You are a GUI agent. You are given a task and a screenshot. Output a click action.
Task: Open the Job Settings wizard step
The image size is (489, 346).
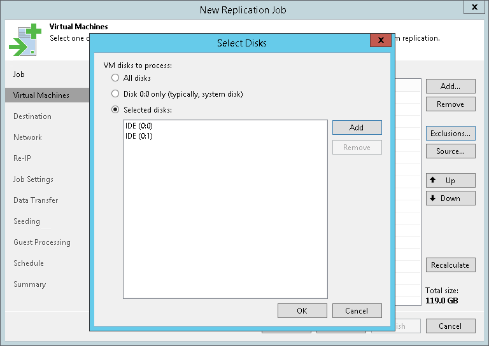coord(33,179)
